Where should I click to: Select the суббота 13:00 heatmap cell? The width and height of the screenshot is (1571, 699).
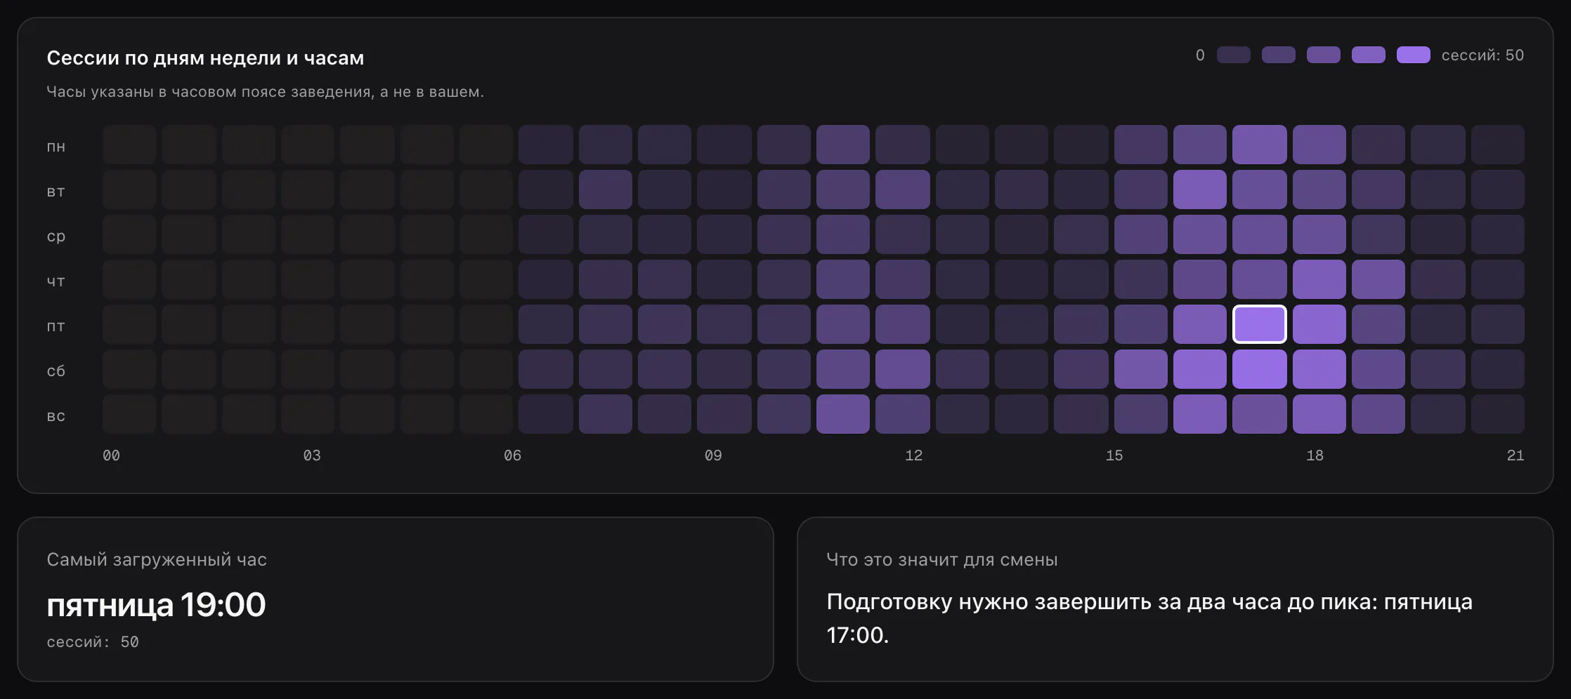pyautogui.click(x=903, y=369)
